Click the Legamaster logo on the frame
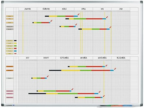 [10, 105]
